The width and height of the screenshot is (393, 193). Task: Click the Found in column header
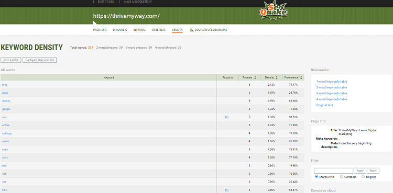227,77
